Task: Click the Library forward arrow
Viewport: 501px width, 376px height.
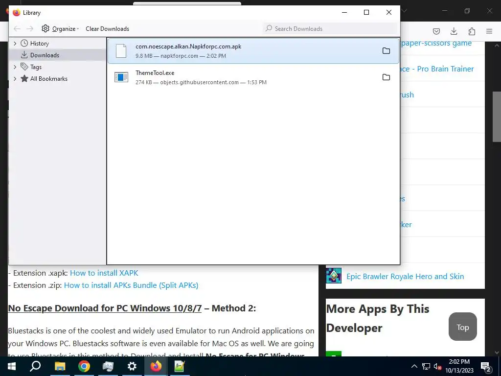Action: click(30, 29)
